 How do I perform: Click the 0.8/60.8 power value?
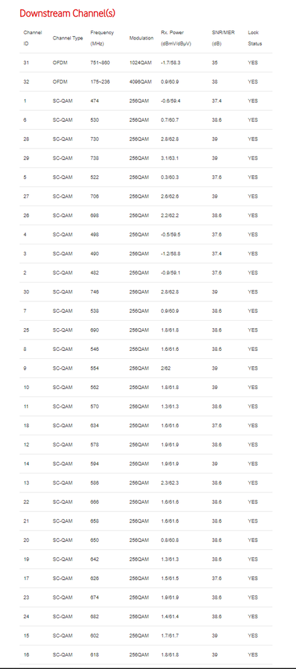[169, 540]
